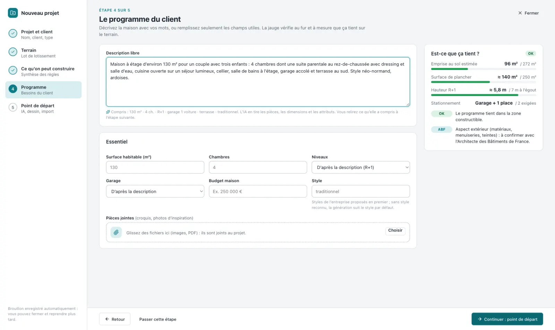Click the Description libre text area
555x330 pixels.
pos(258,82)
